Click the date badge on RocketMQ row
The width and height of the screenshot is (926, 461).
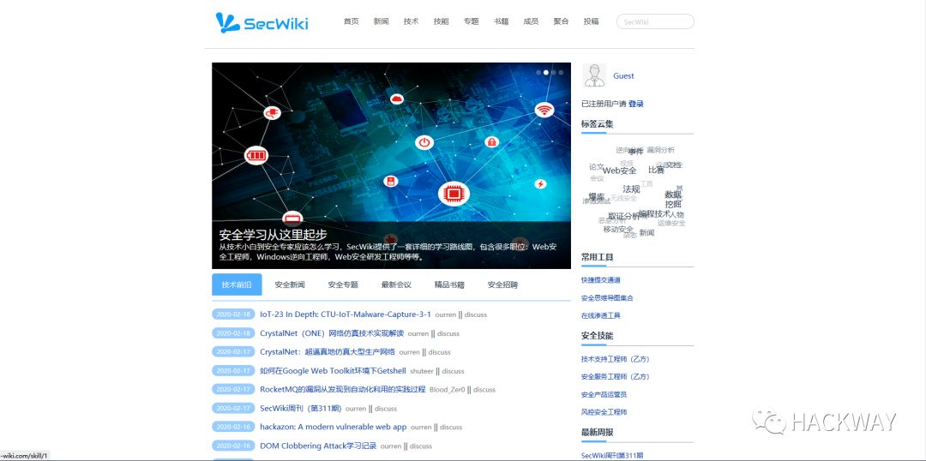[232, 390]
